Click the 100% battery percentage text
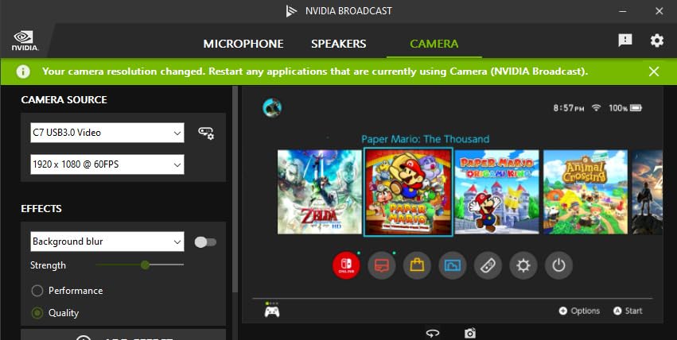This screenshot has width=677, height=340. [x=618, y=108]
